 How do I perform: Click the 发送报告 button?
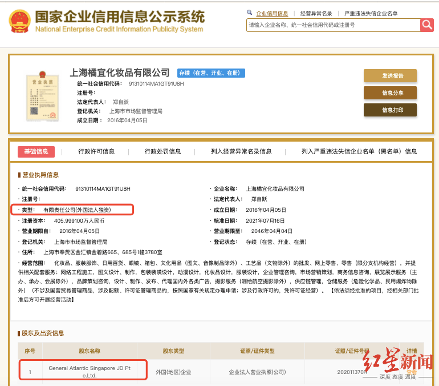tap(390, 76)
